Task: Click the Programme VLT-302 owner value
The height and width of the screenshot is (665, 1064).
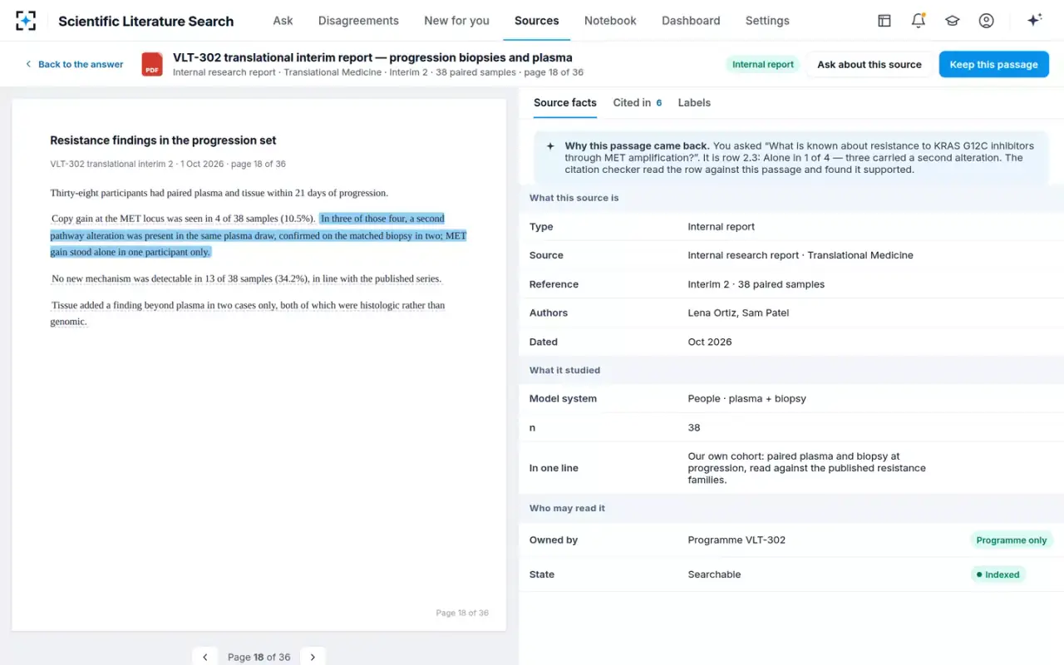Action: coord(736,540)
